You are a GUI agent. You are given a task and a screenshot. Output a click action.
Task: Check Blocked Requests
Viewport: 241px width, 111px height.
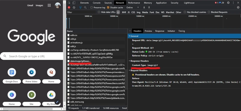pyautogui.click(x=209, y=12)
